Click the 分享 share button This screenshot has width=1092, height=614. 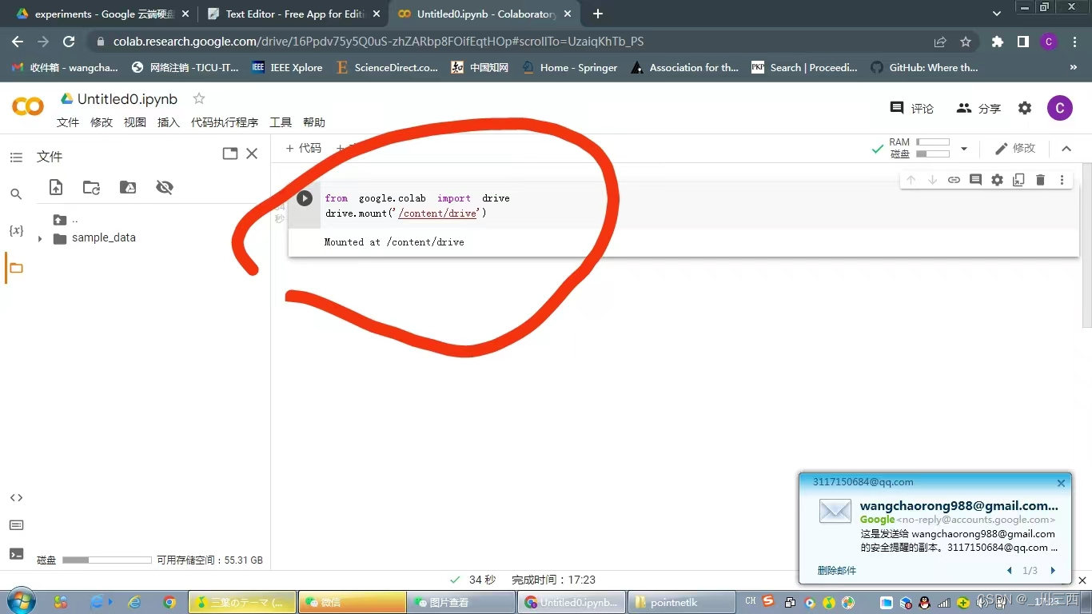pyautogui.click(x=978, y=108)
